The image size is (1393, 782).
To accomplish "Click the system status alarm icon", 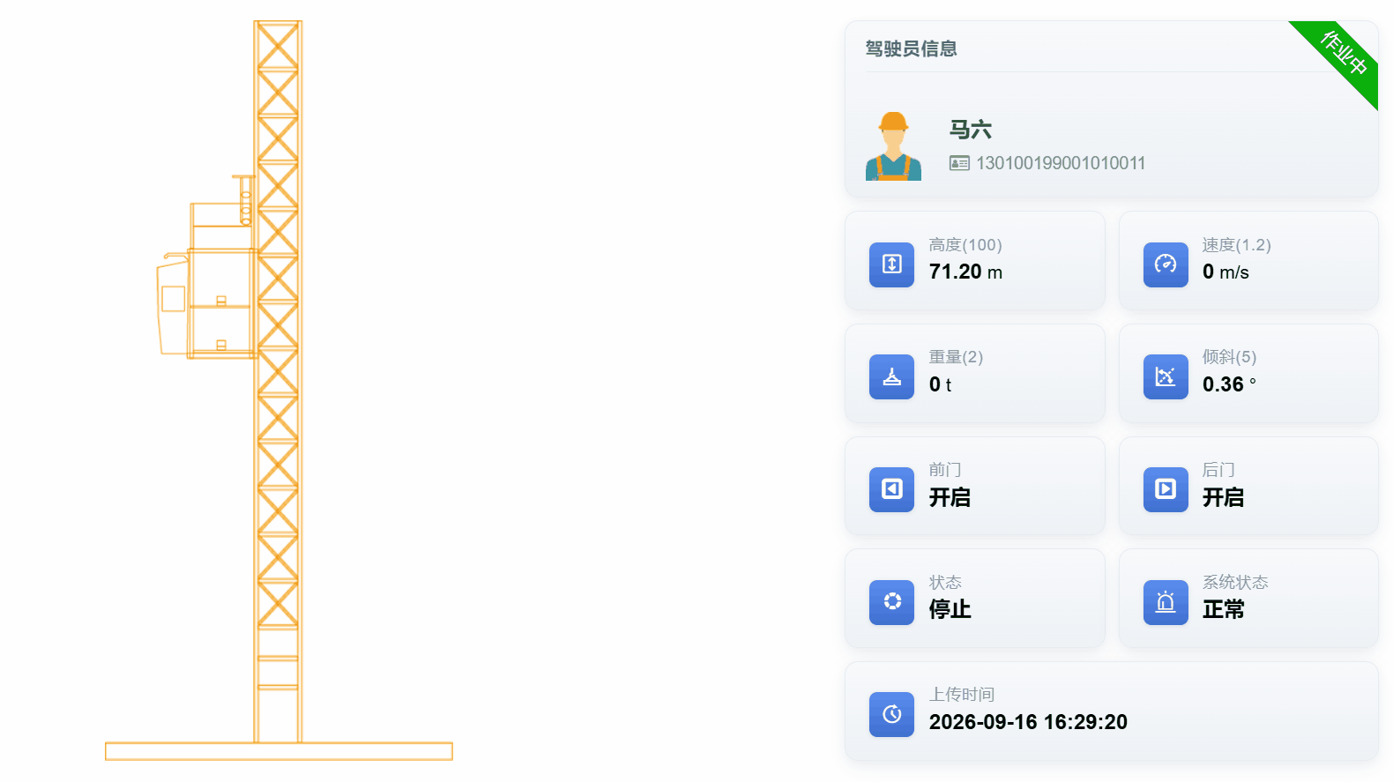I will tap(1166, 602).
